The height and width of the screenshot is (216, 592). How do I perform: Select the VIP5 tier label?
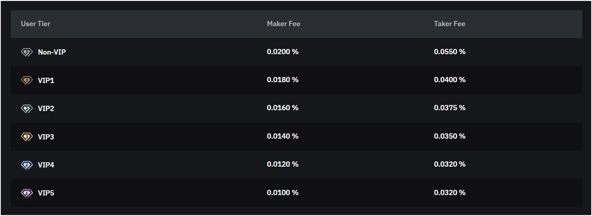pyautogui.click(x=46, y=193)
